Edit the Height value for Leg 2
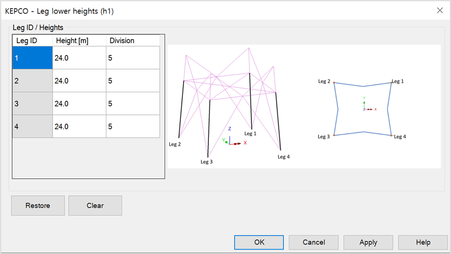451x254 pixels. point(79,81)
